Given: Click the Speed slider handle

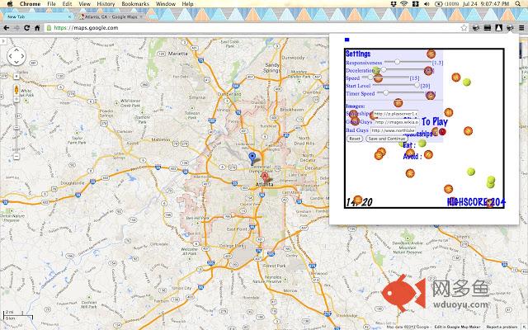Looking at the screenshot, I should click(370, 78).
